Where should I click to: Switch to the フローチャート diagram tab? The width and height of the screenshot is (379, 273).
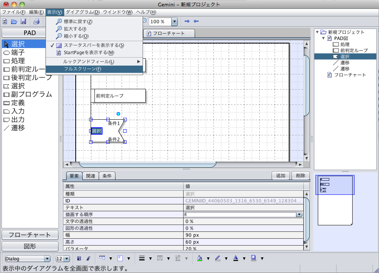click(x=169, y=34)
